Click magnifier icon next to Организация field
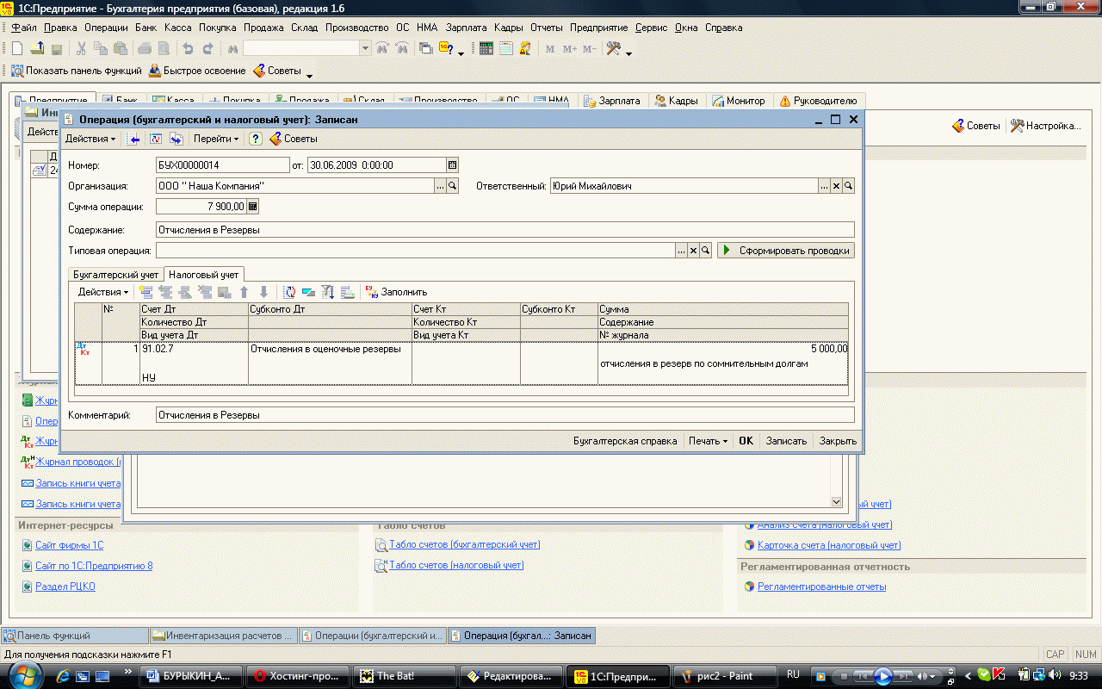This screenshot has width=1102, height=689. tap(453, 186)
